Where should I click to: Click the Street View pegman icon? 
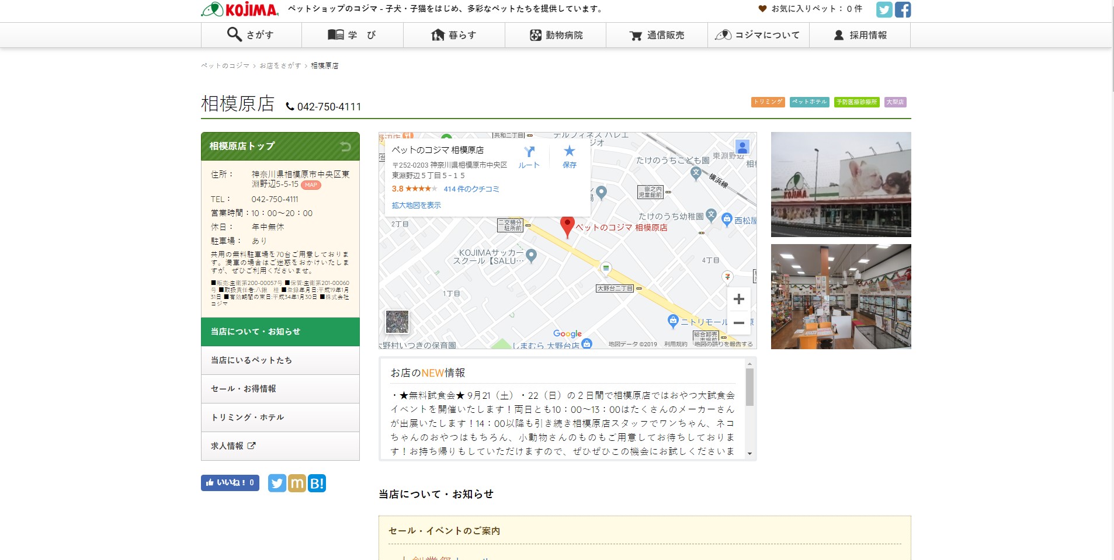click(x=742, y=147)
